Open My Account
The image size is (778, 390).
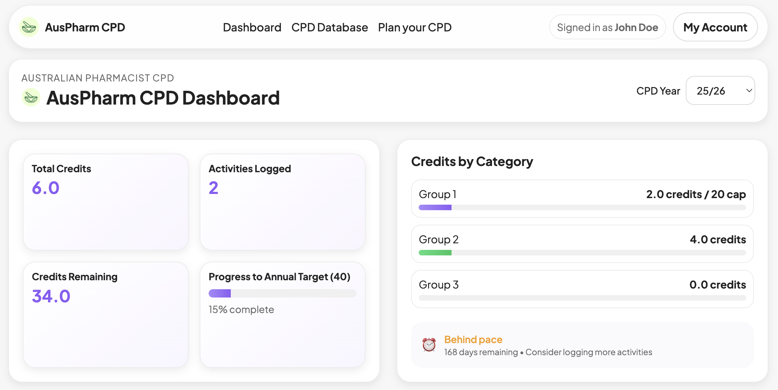tap(715, 27)
